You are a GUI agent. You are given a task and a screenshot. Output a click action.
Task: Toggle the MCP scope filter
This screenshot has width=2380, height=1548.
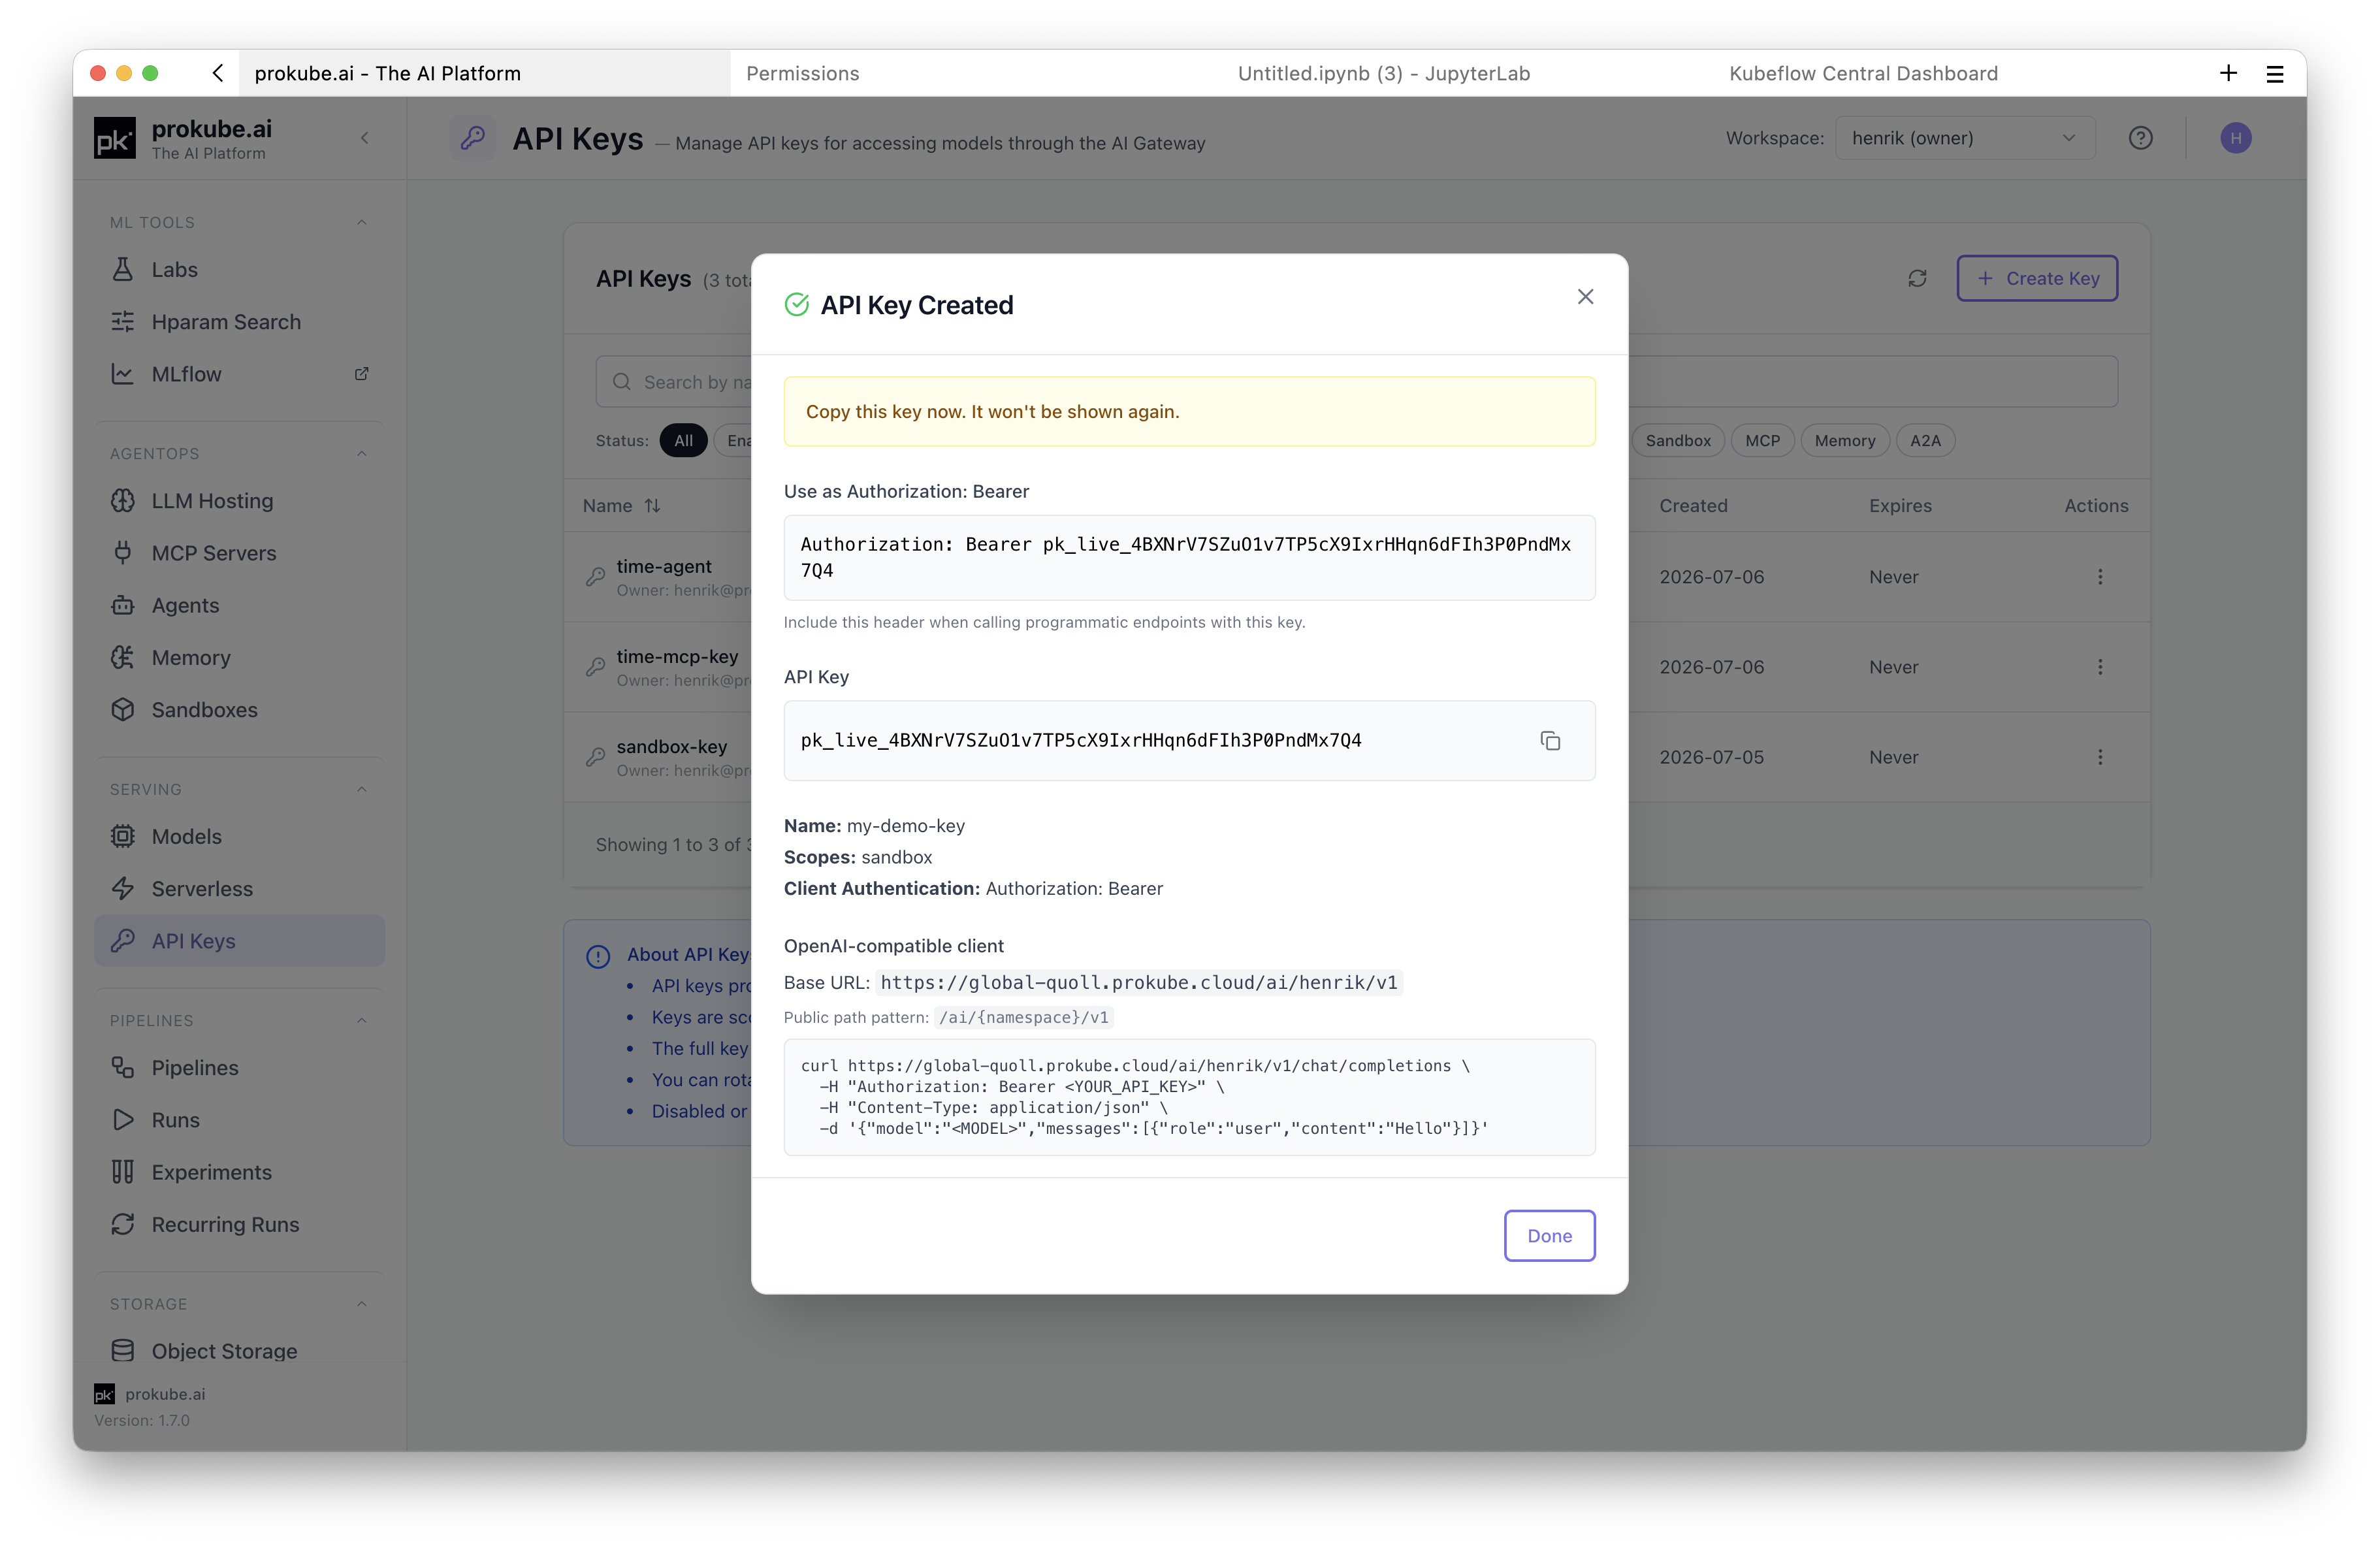tap(1763, 441)
